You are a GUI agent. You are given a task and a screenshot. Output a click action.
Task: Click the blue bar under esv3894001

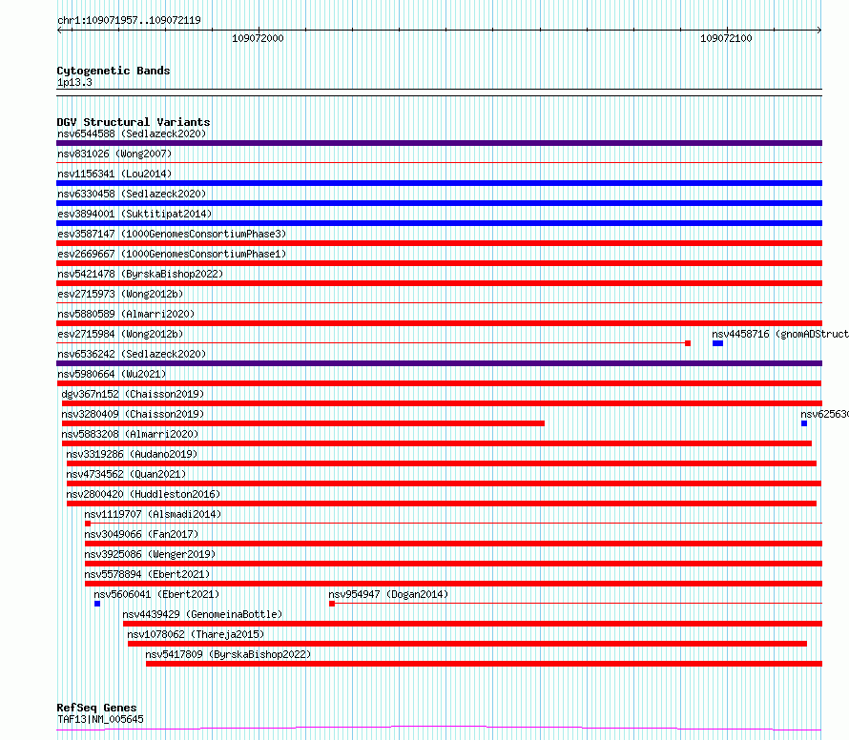click(x=439, y=223)
